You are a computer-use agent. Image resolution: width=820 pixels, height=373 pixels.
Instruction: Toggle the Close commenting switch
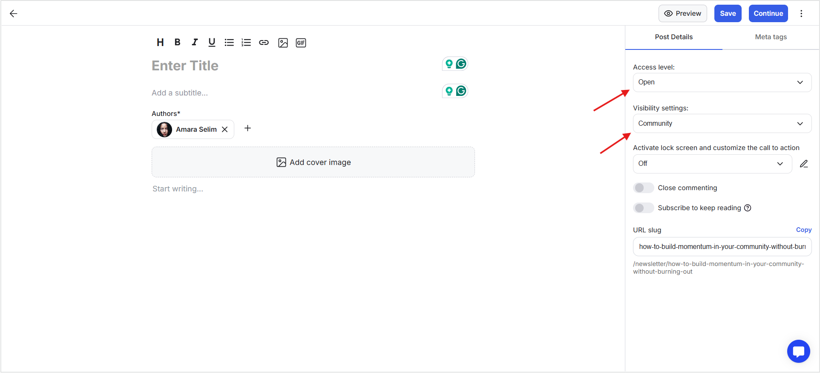click(643, 188)
